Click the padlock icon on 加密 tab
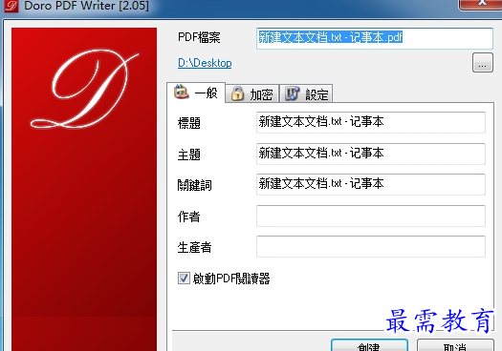The image size is (502, 351). (x=237, y=93)
